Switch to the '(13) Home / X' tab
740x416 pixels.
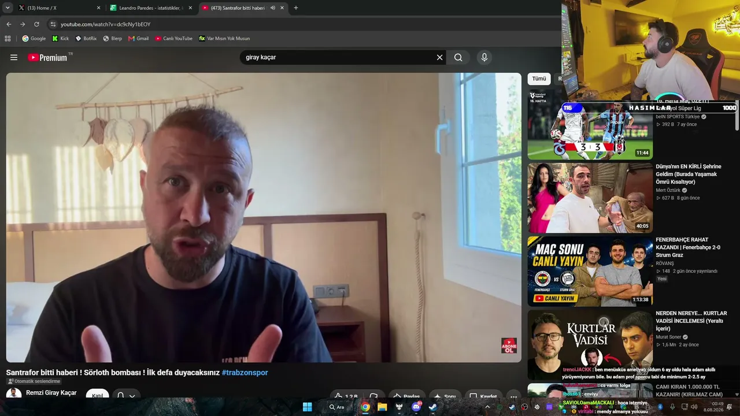(58, 8)
